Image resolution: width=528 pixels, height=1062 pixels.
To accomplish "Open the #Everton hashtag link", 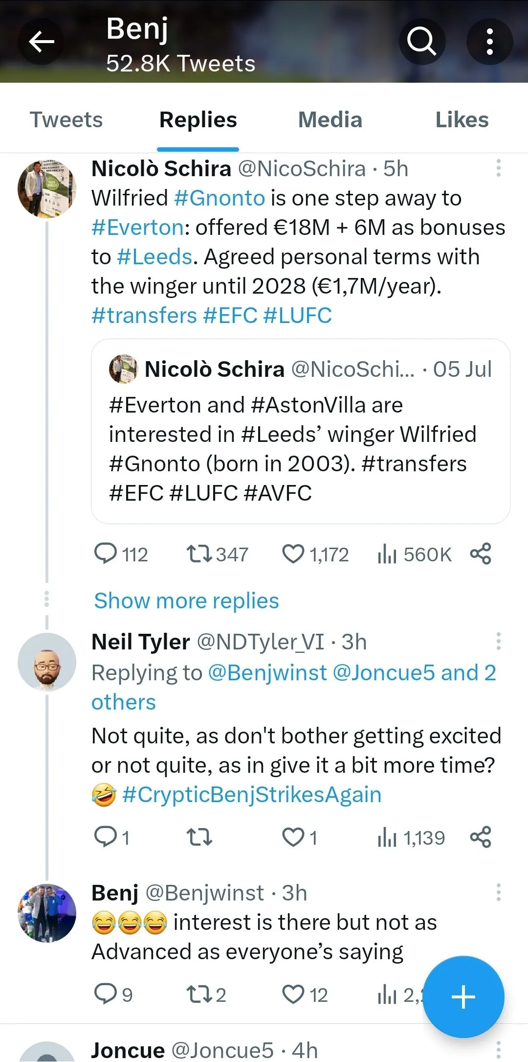I will [x=137, y=228].
